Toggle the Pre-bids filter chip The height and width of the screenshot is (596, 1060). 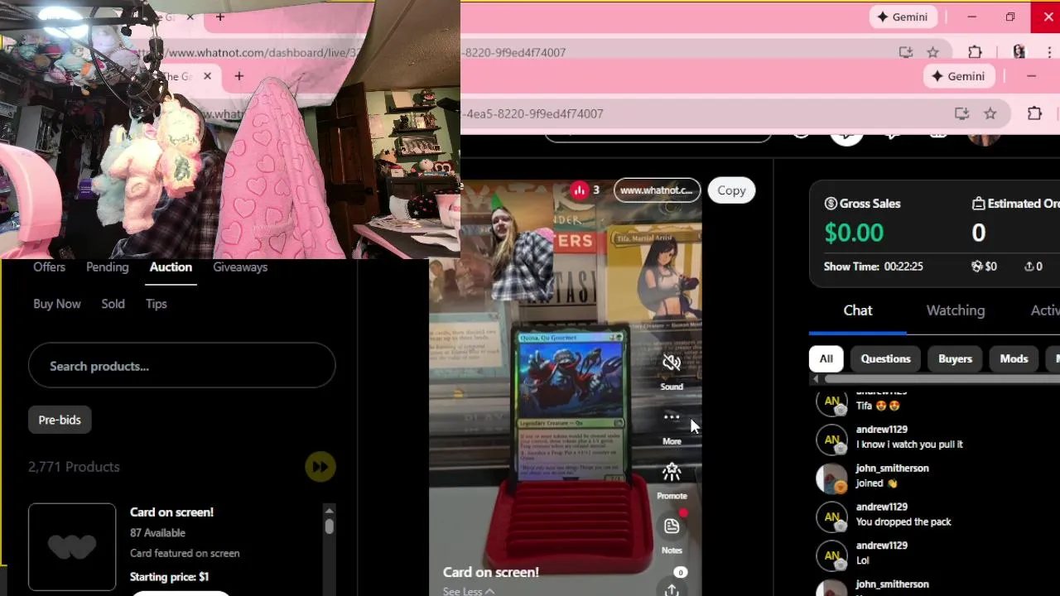pos(60,420)
